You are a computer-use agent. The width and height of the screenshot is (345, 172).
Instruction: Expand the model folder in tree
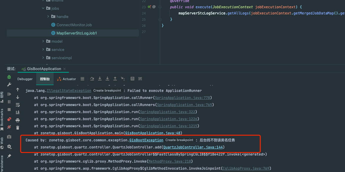coord(43,41)
